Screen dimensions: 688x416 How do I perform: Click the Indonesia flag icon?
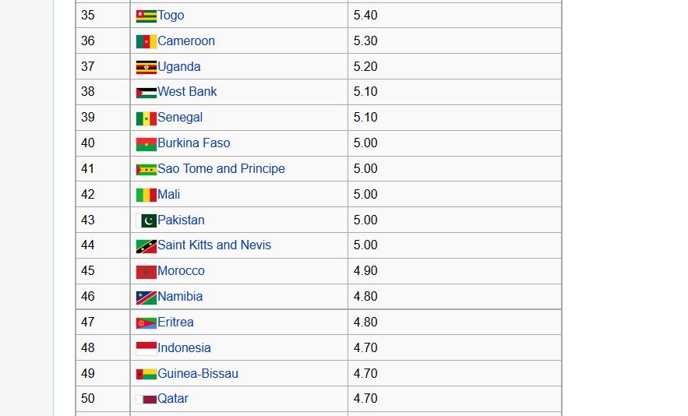[146, 348]
